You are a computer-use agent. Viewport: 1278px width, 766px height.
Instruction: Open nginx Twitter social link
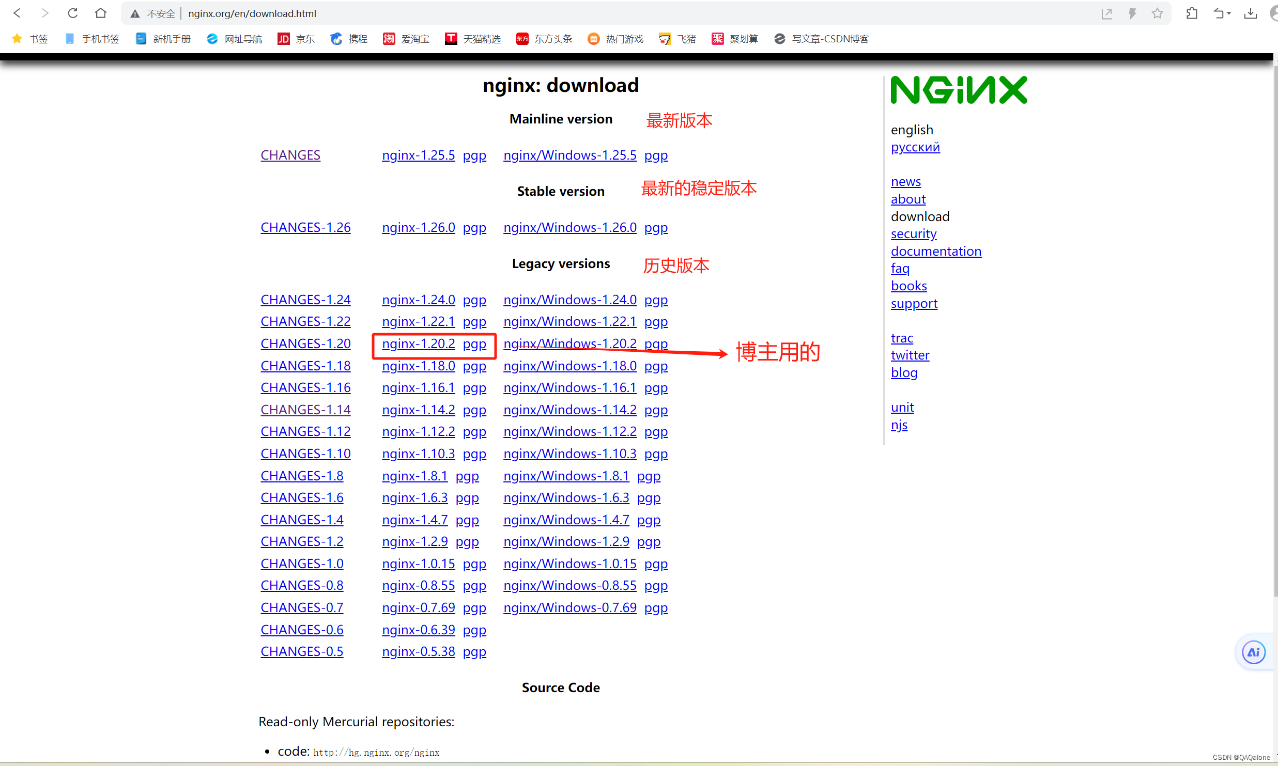click(x=911, y=354)
